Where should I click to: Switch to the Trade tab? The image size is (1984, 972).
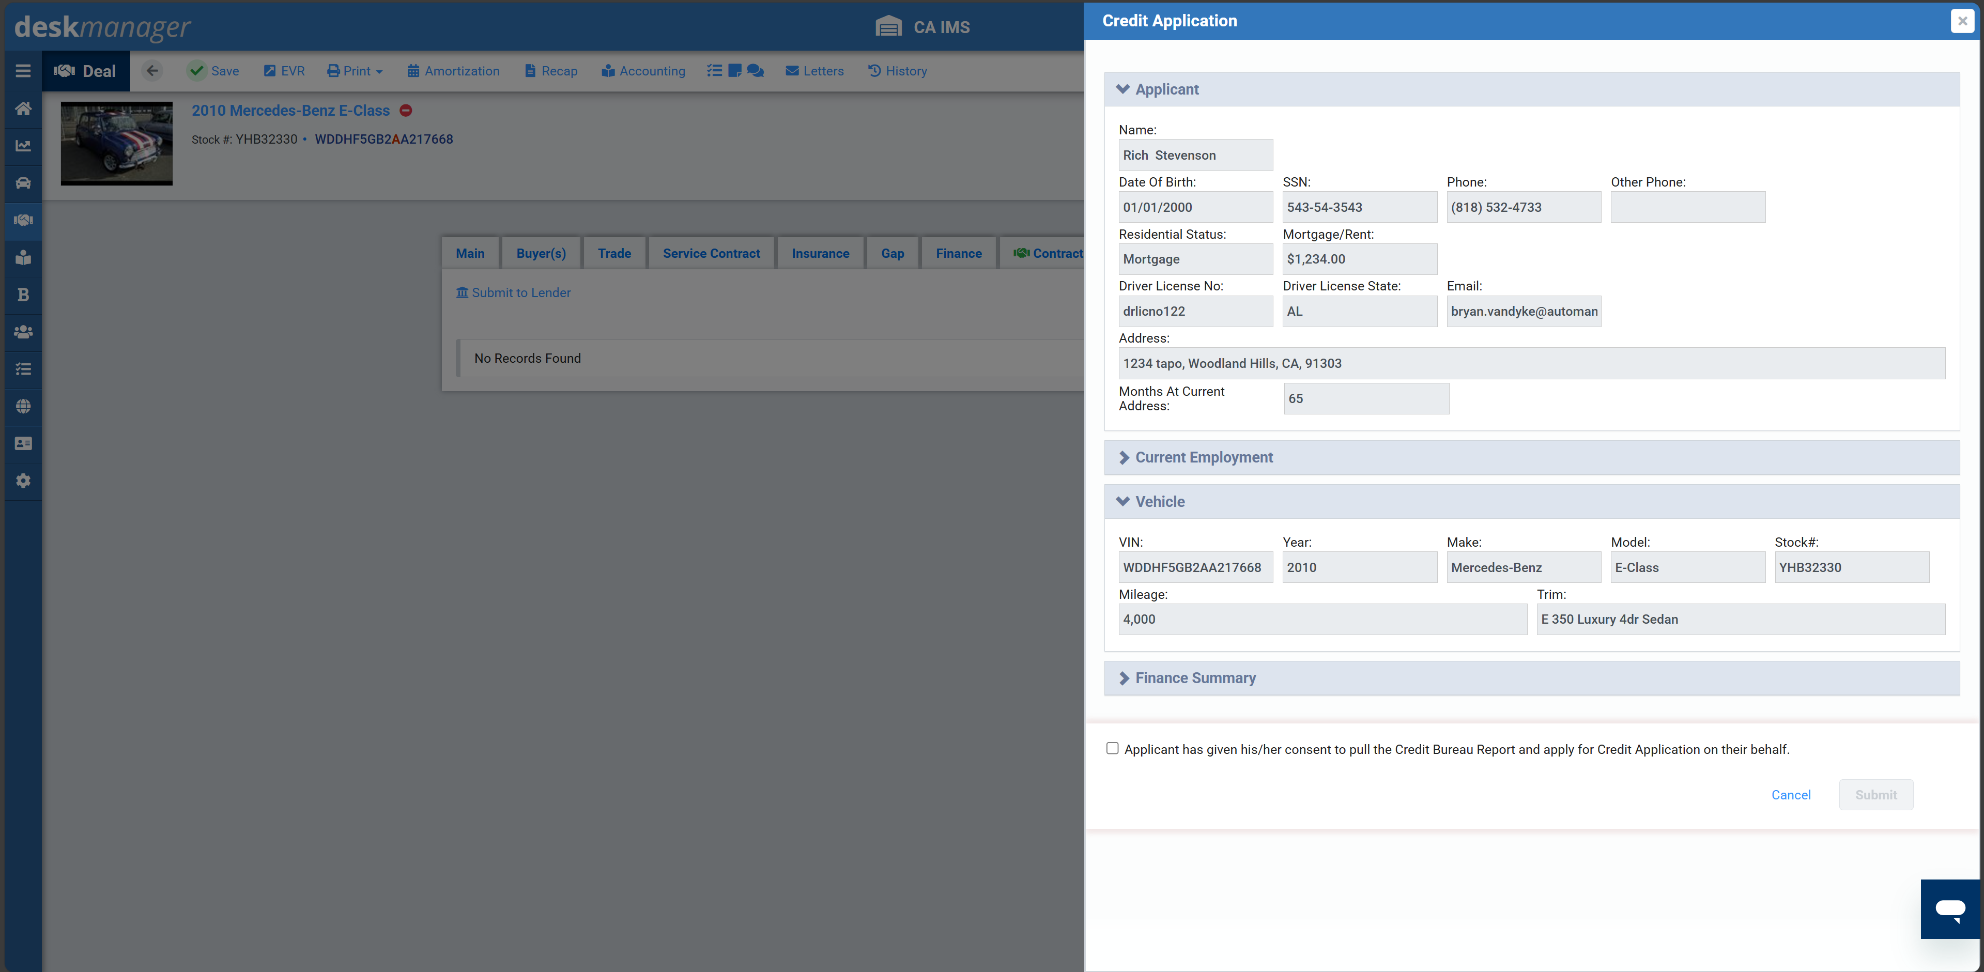pyautogui.click(x=614, y=253)
